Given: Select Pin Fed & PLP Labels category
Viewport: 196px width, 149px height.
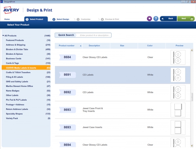Looking at the screenshot, I should tap(26, 100).
